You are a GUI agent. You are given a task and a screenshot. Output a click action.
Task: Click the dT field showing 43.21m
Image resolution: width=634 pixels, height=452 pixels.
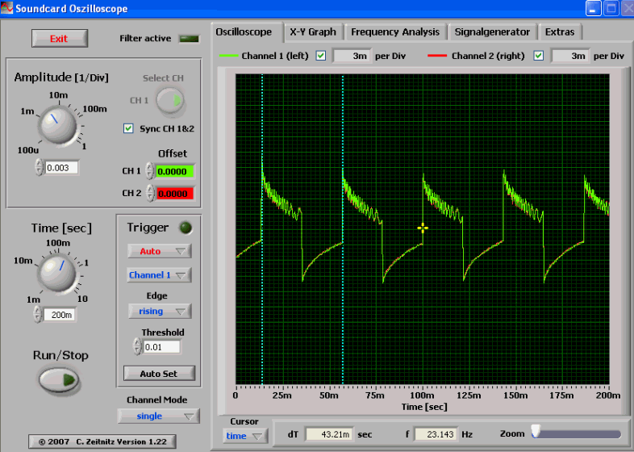pos(329,434)
